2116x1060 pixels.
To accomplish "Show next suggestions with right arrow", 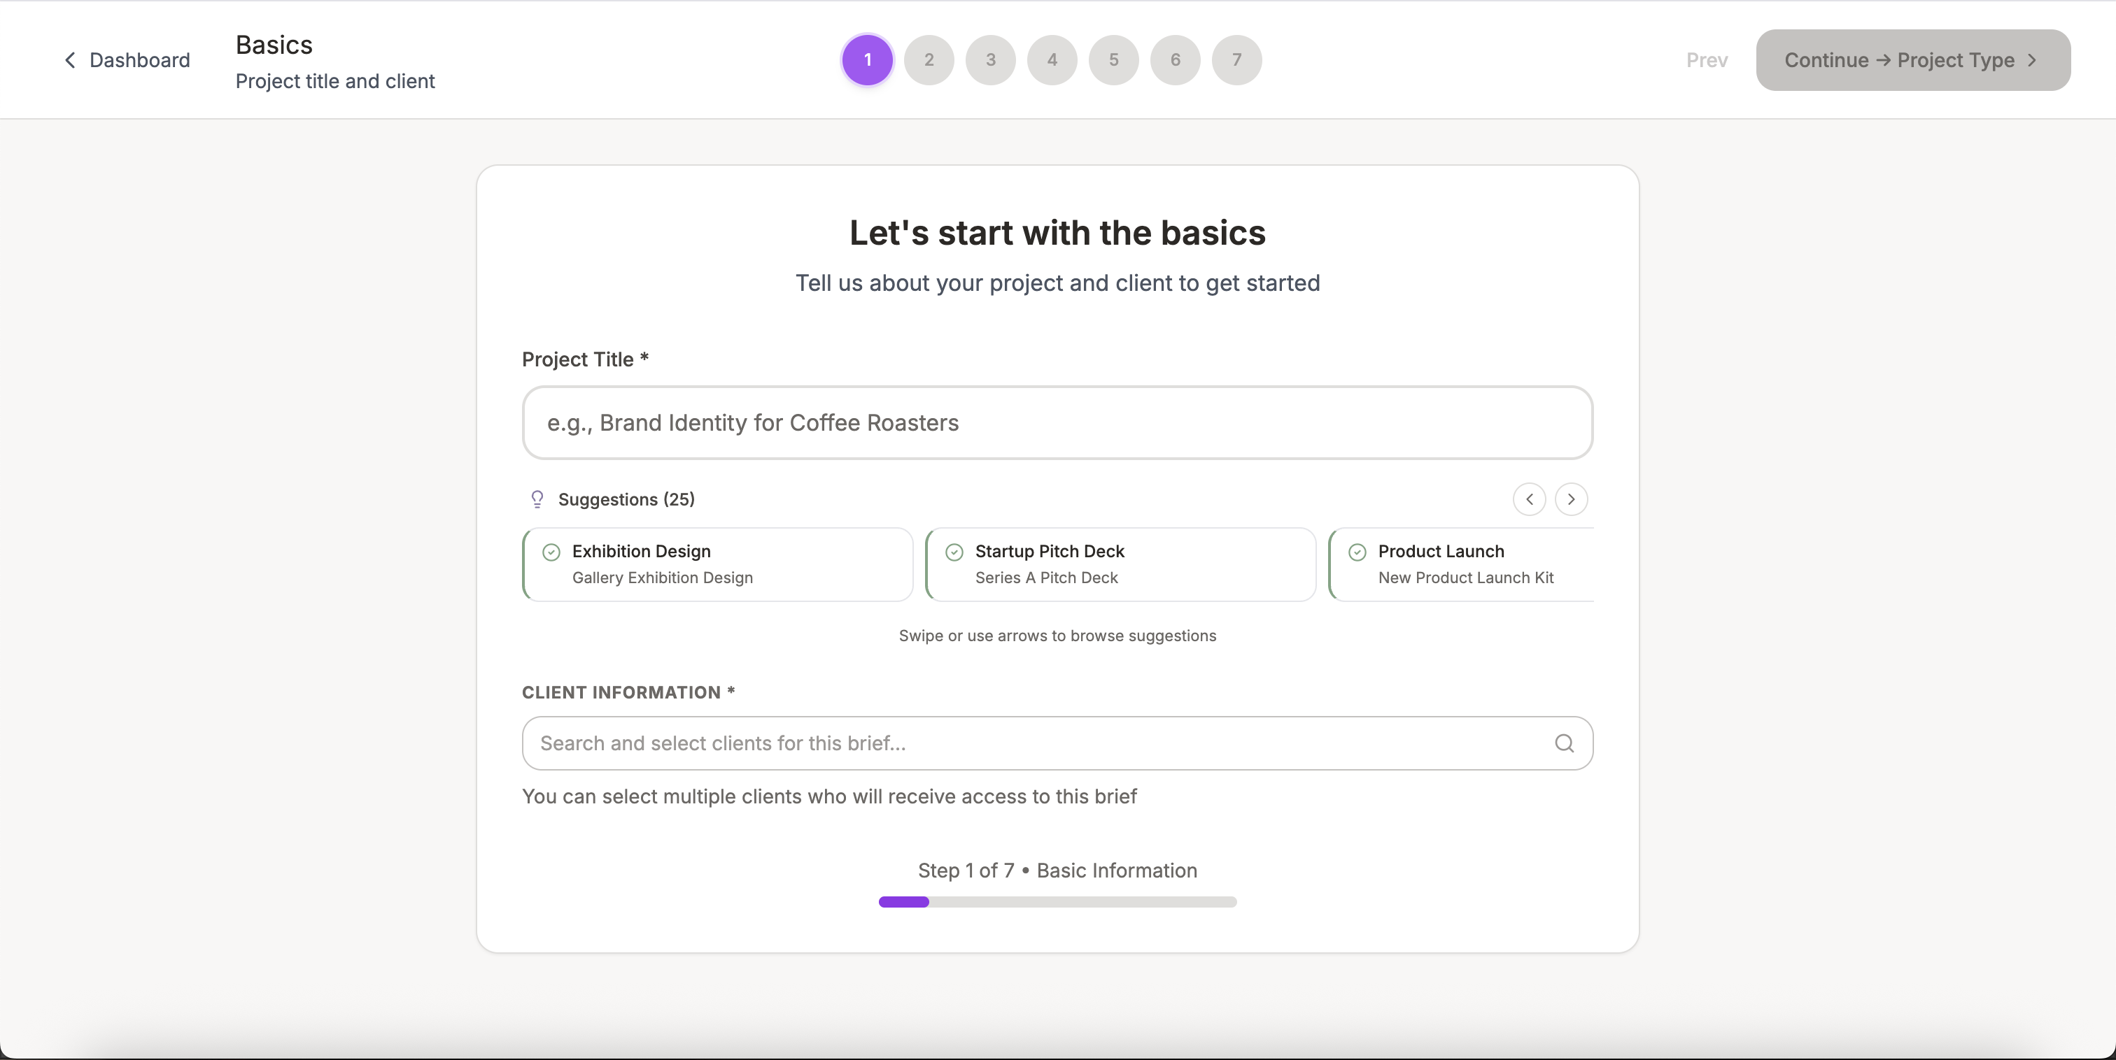I will click(1571, 499).
